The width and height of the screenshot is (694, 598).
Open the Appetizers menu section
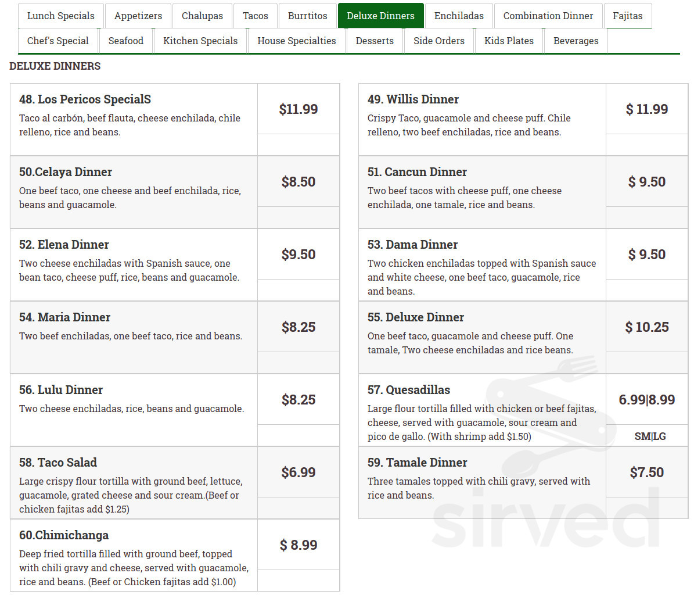click(x=138, y=16)
